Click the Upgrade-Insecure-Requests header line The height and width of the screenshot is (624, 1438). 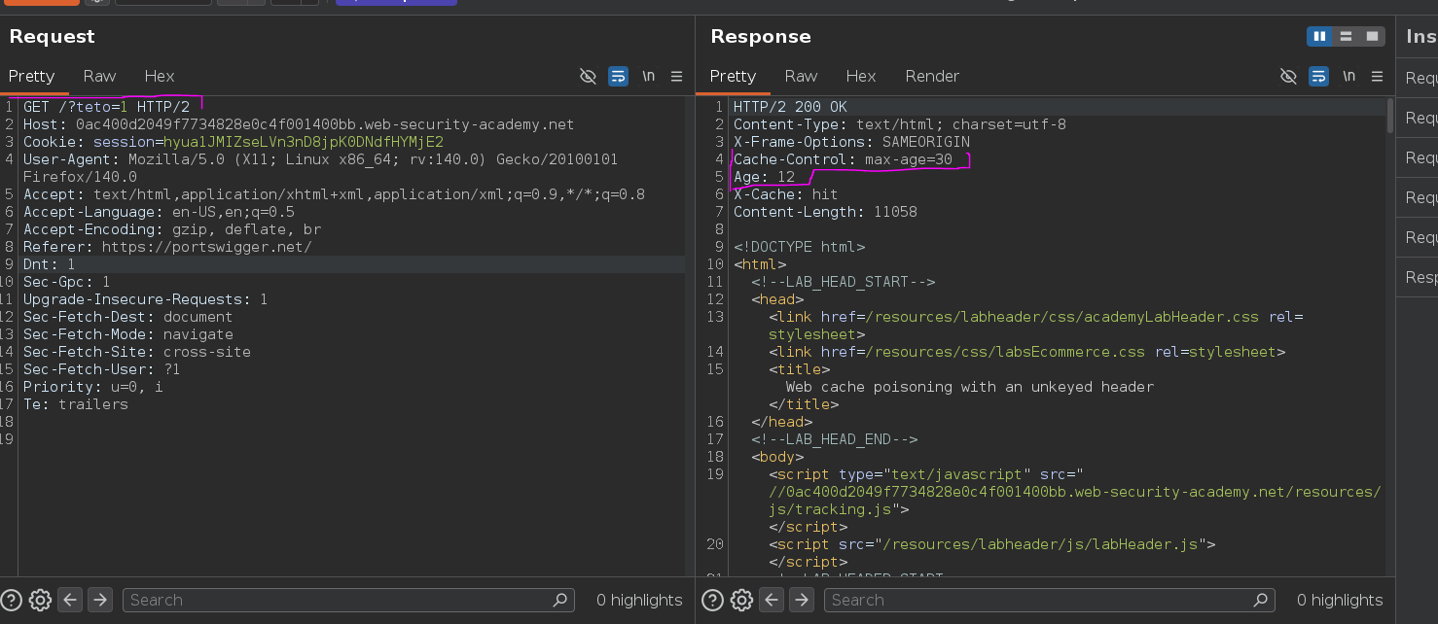(145, 299)
